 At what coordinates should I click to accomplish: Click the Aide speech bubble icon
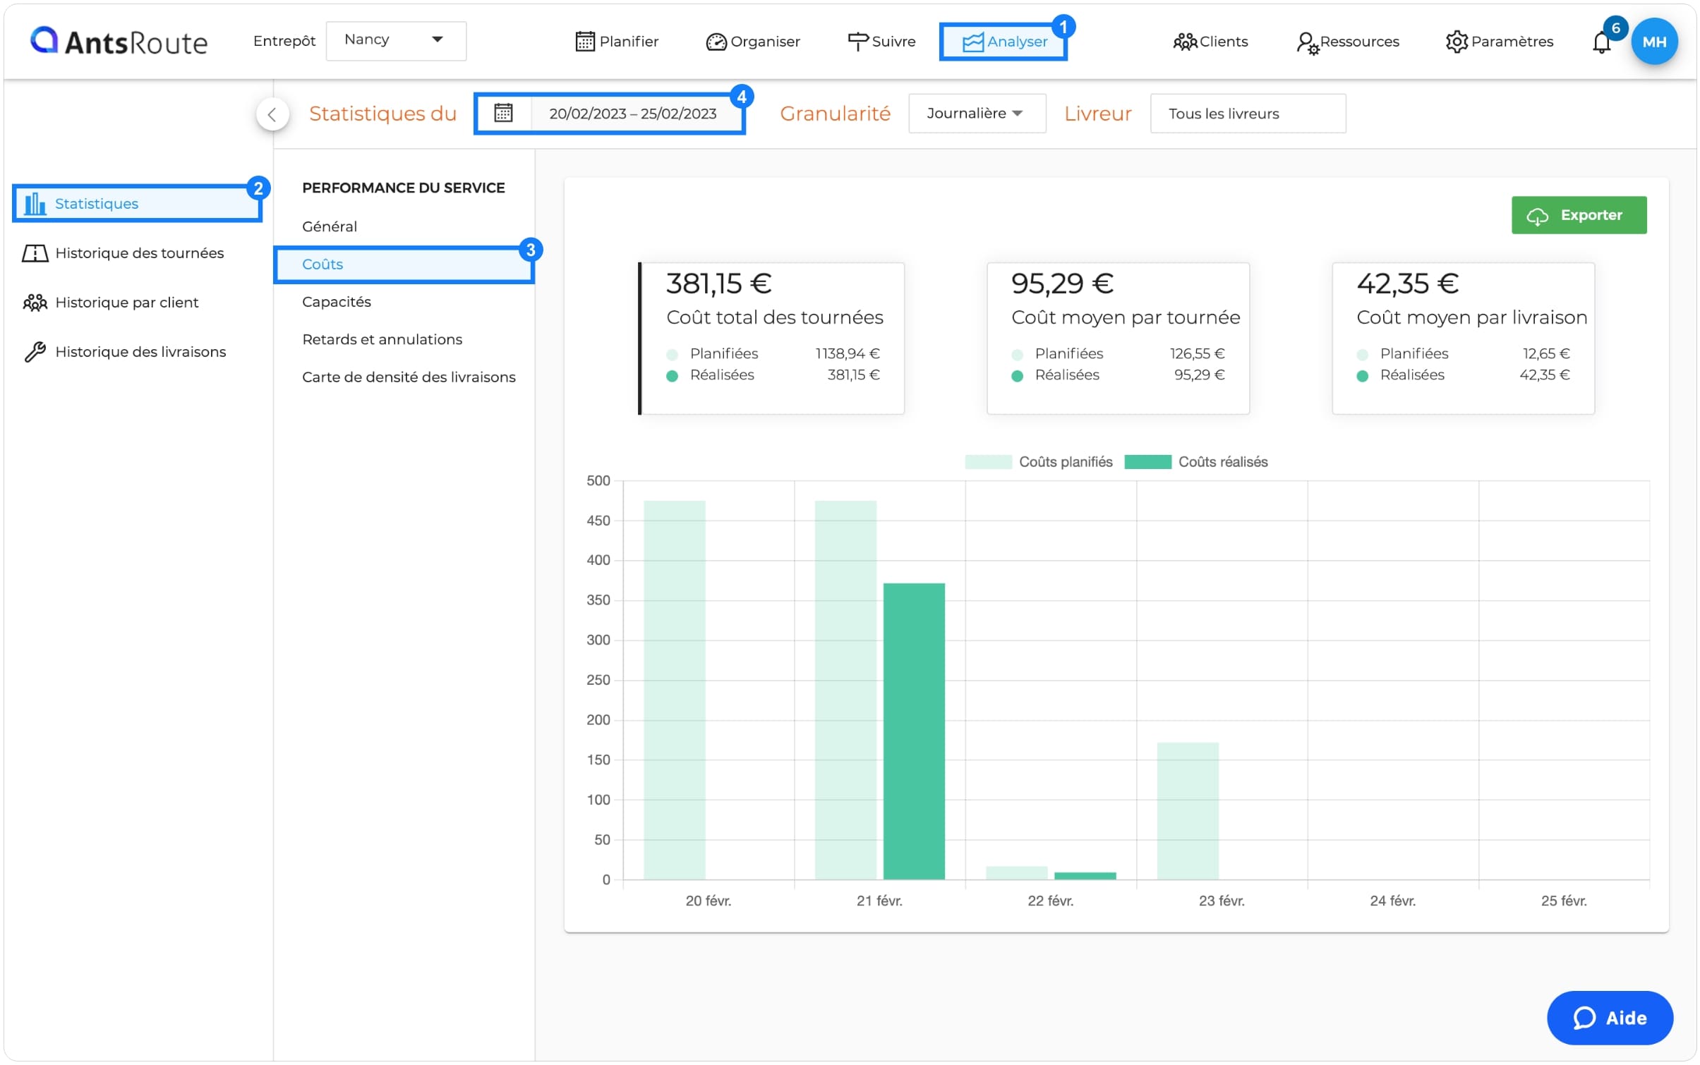[1584, 1018]
